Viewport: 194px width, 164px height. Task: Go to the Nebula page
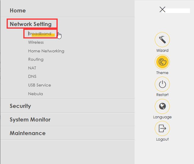click(35, 94)
